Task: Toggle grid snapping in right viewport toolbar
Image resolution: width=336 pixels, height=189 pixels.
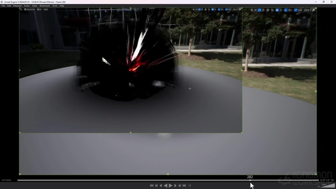Action: point(277,10)
